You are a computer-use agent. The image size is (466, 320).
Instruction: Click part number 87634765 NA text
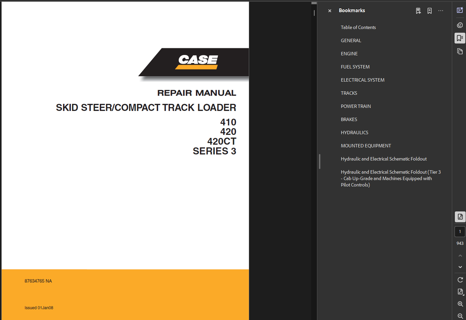click(38, 281)
